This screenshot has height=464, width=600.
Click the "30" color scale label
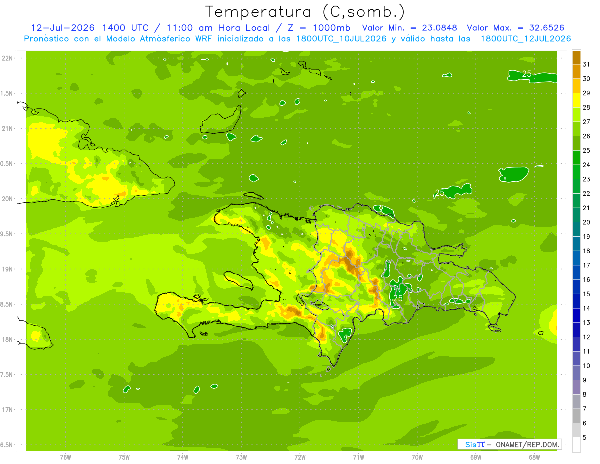pyautogui.click(x=587, y=79)
